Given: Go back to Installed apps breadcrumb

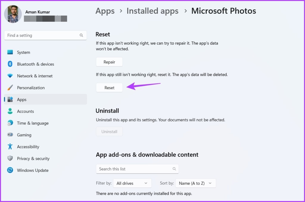Looking at the screenshot, I should point(152,11).
